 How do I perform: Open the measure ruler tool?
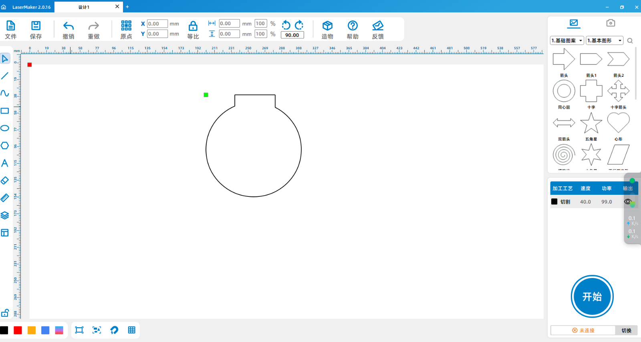5,198
